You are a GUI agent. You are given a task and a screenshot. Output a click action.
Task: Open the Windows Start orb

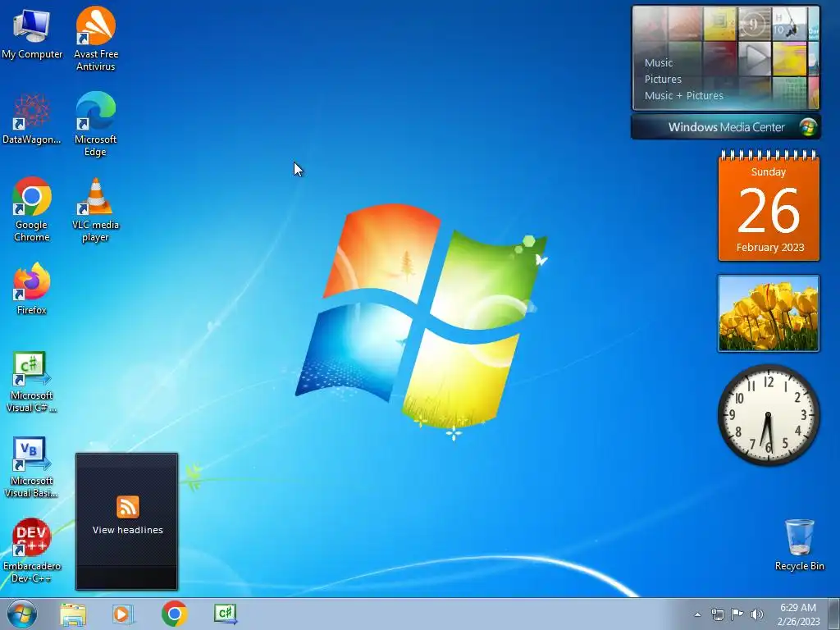click(x=22, y=614)
